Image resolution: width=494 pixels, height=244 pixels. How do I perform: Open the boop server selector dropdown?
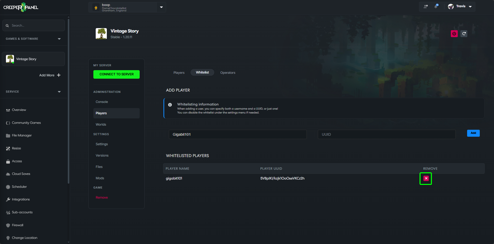click(x=161, y=7)
